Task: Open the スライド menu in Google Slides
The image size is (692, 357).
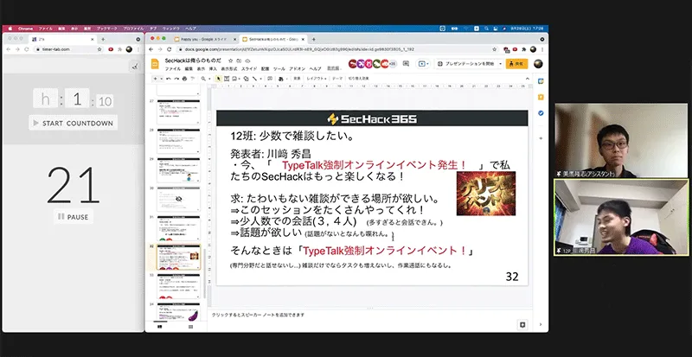Action: click(x=249, y=69)
